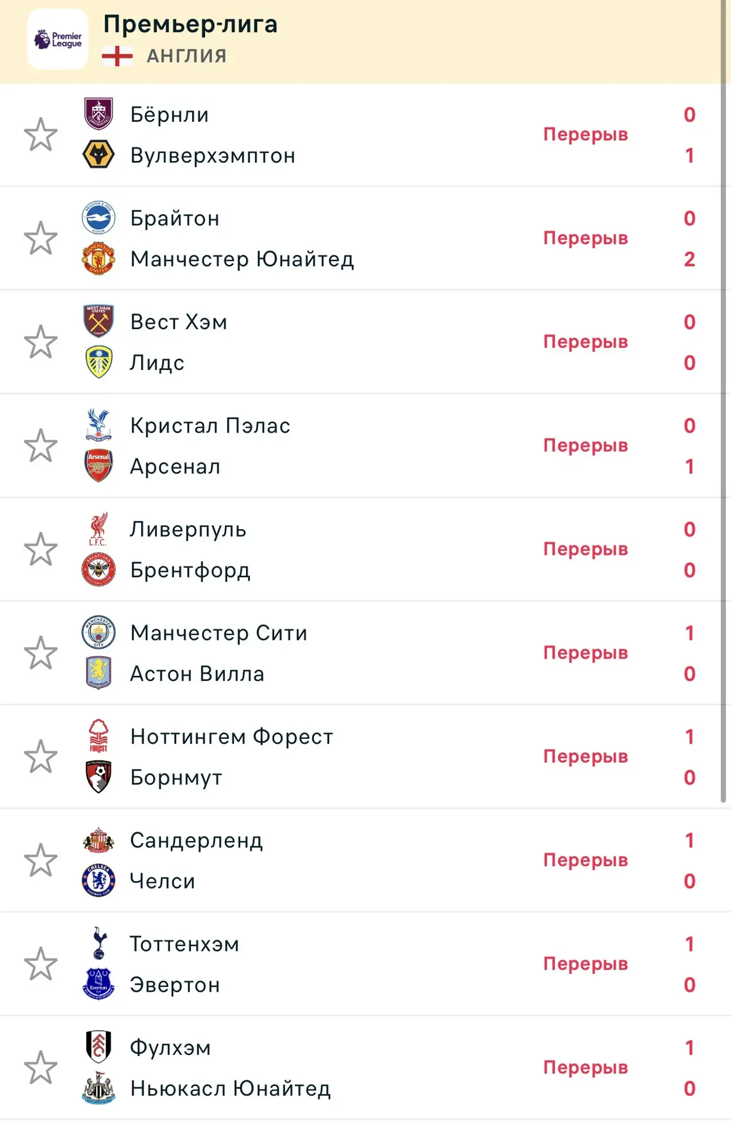
Task: Click the Tottenham cockerel crest
Action: click(99, 943)
